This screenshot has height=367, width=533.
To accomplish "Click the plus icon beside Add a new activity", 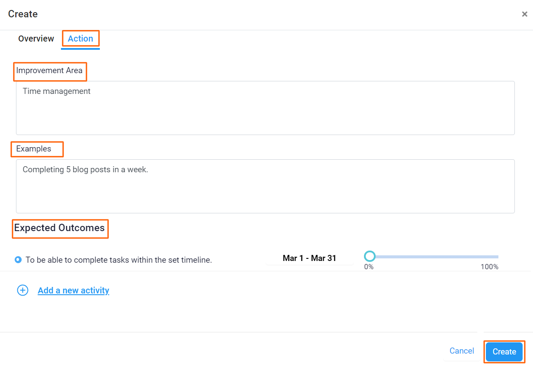I will (22, 290).
